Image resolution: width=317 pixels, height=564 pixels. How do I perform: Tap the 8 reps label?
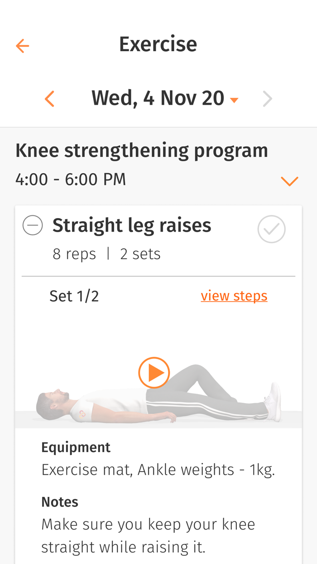click(x=74, y=254)
